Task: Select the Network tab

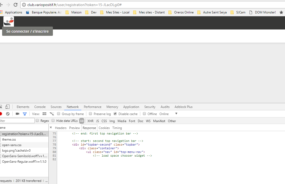Action: 73,107
